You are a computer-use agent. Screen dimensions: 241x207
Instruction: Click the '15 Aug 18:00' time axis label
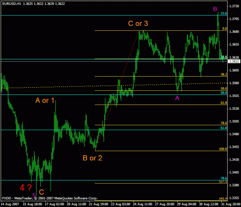(32, 204)
